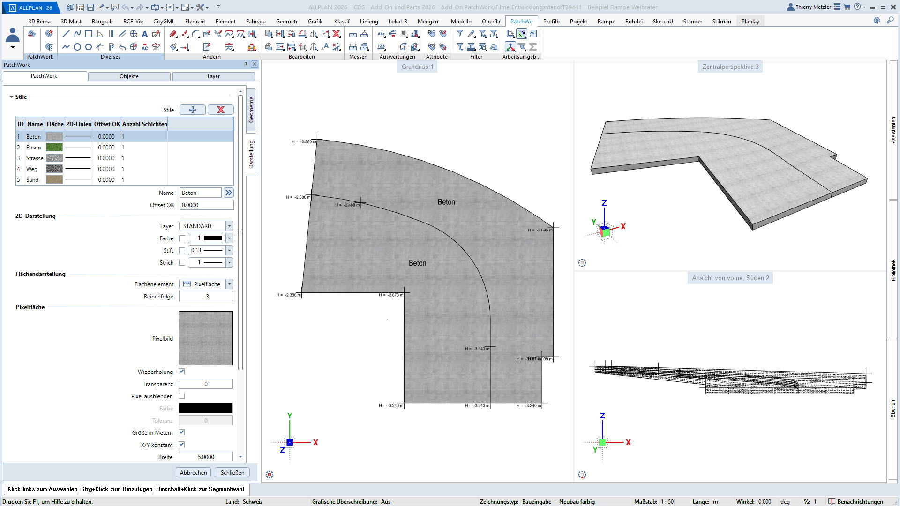Open the Layer STANDARD dropdown
Viewport: 900px width, 506px height.
[x=229, y=226]
